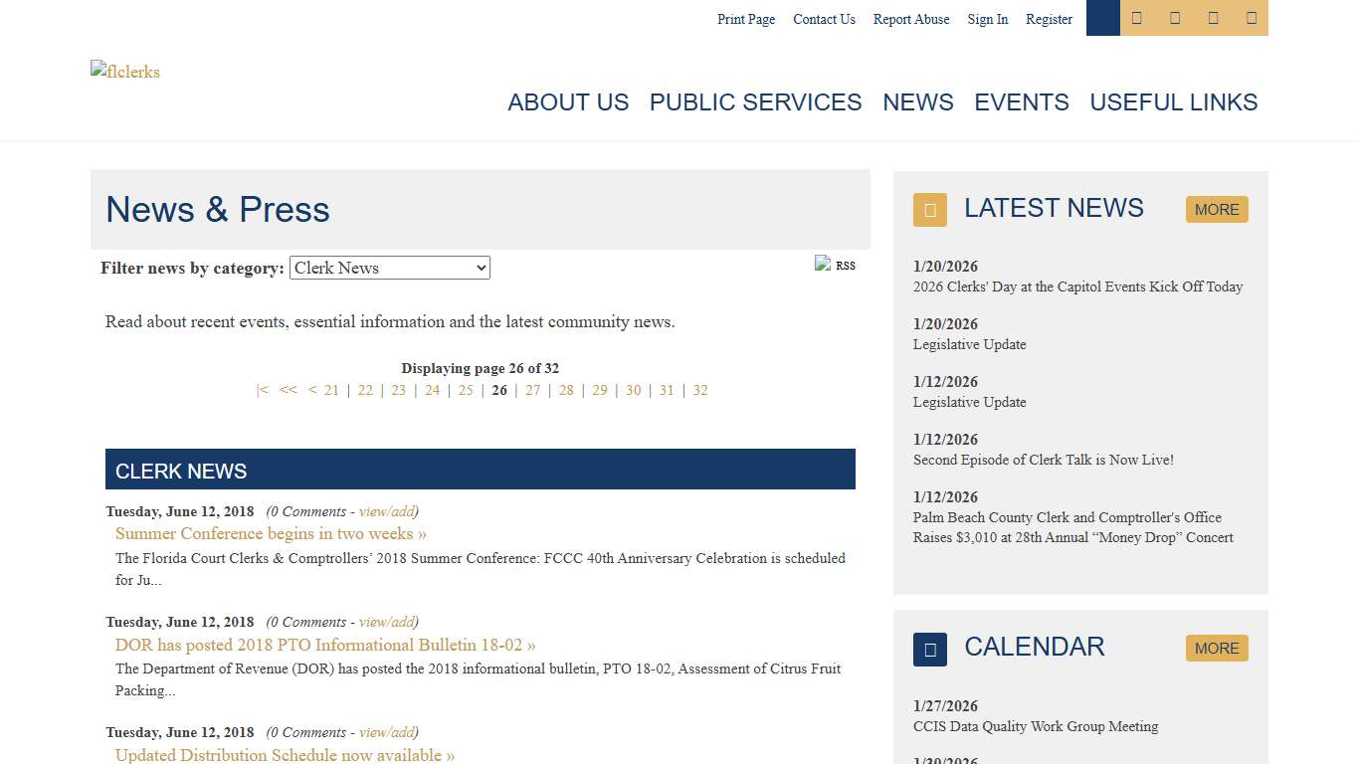Click the last social media icon top right
1359x764 pixels.
pos(1250,18)
